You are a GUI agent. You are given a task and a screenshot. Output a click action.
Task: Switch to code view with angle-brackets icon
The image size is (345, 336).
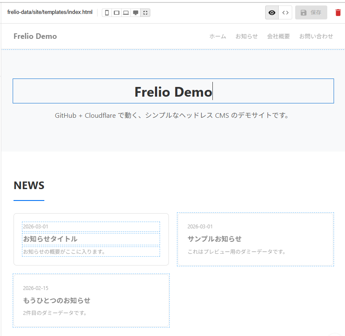click(x=285, y=13)
